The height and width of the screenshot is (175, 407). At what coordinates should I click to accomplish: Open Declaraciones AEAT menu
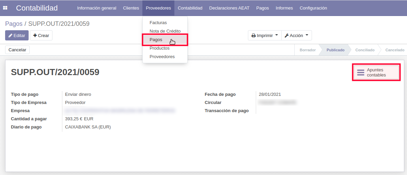[229, 8]
